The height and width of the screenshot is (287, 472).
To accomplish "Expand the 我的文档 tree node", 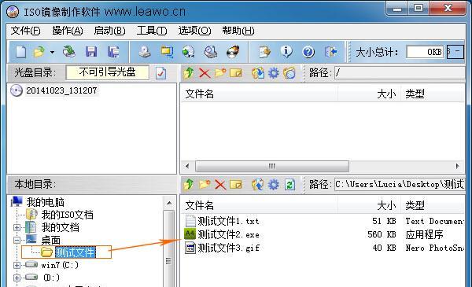I will coord(17,228).
